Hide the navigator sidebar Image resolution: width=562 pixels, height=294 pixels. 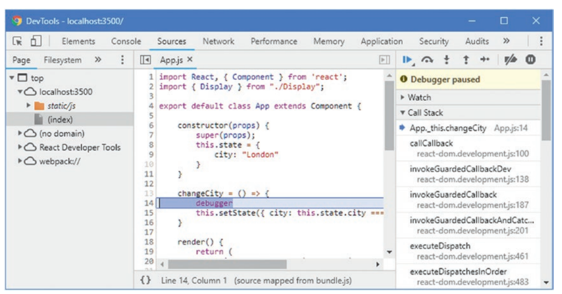(145, 60)
